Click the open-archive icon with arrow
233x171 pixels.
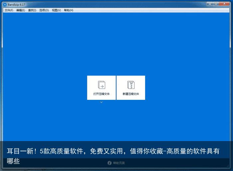(x=102, y=85)
